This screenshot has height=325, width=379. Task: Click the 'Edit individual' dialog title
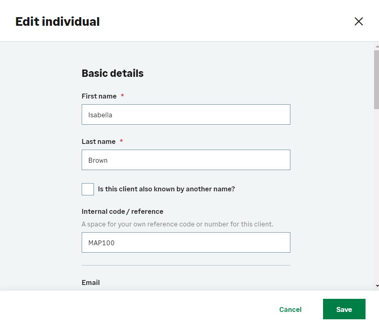[57, 22]
